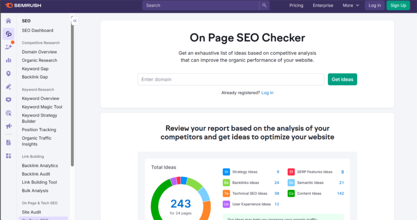Open the Home icon in sidebar
The image size is (417, 220).
(x=8, y=21)
